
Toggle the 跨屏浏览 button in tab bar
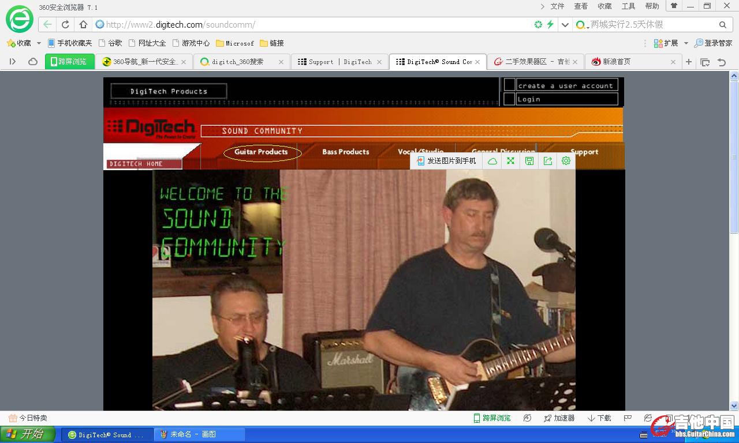click(x=69, y=62)
